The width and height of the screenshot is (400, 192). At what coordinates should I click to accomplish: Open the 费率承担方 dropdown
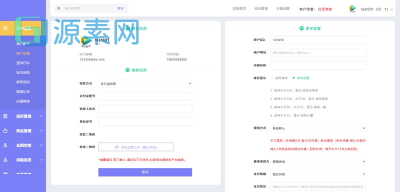318,161
